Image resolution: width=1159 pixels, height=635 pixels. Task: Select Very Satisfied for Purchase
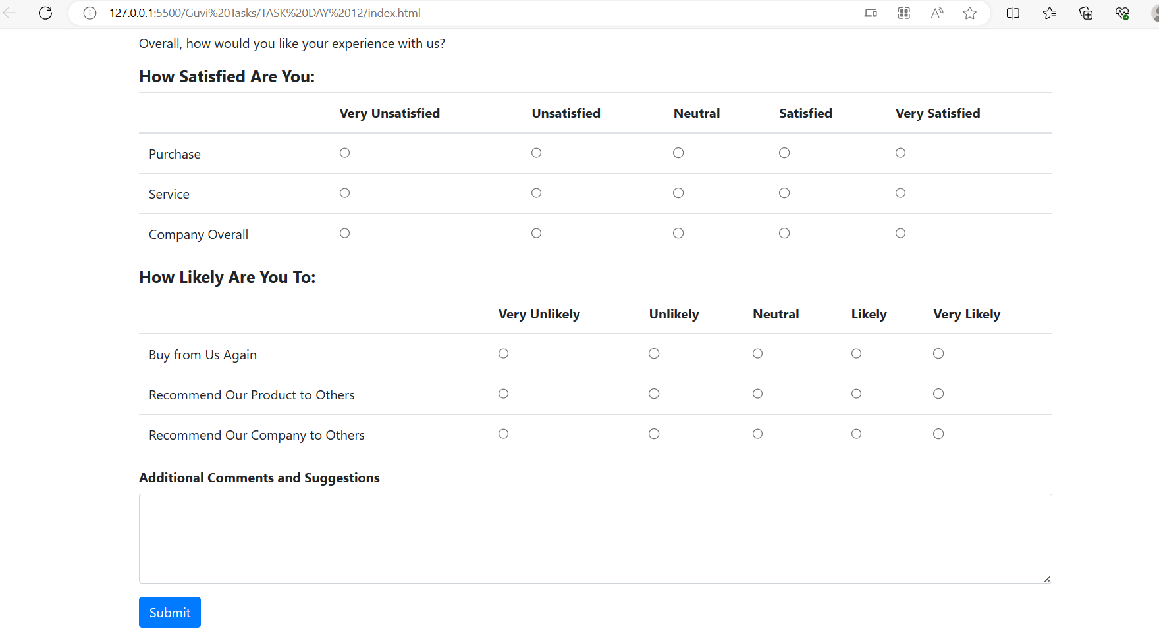tap(900, 152)
